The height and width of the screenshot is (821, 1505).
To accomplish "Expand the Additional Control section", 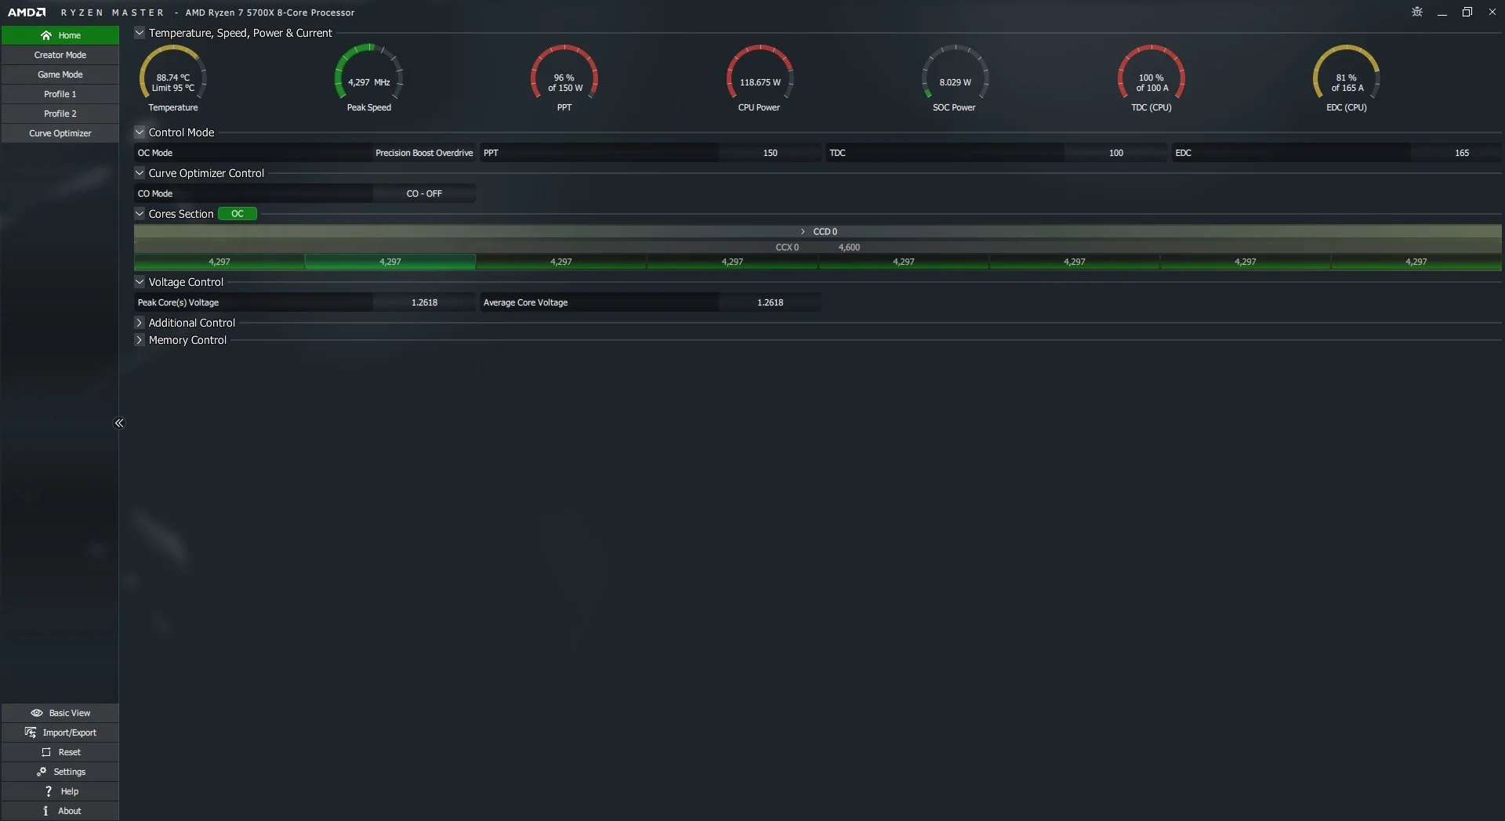I will point(140,323).
